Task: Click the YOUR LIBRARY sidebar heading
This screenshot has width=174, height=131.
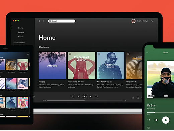Action: click(x=19, y=43)
